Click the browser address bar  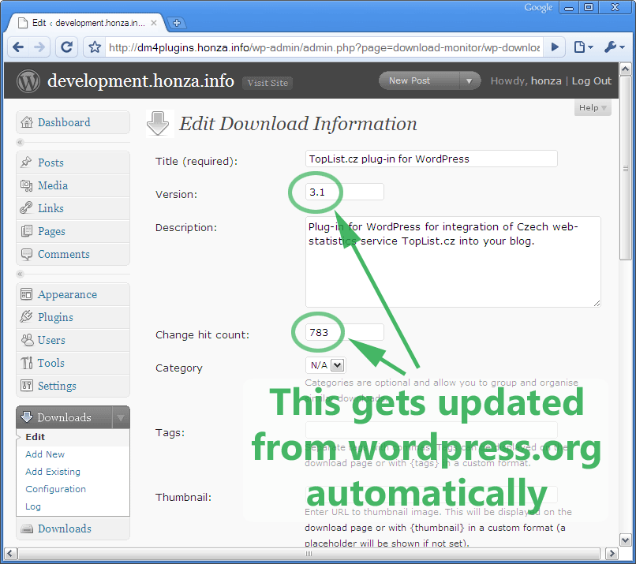(x=324, y=47)
